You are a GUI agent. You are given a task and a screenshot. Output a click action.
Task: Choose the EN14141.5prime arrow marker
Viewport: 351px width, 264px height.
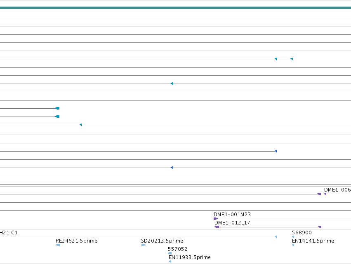(x=293, y=245)
